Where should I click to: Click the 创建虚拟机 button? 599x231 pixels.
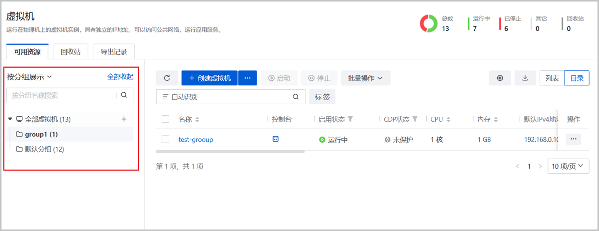[x=210, y=78]
